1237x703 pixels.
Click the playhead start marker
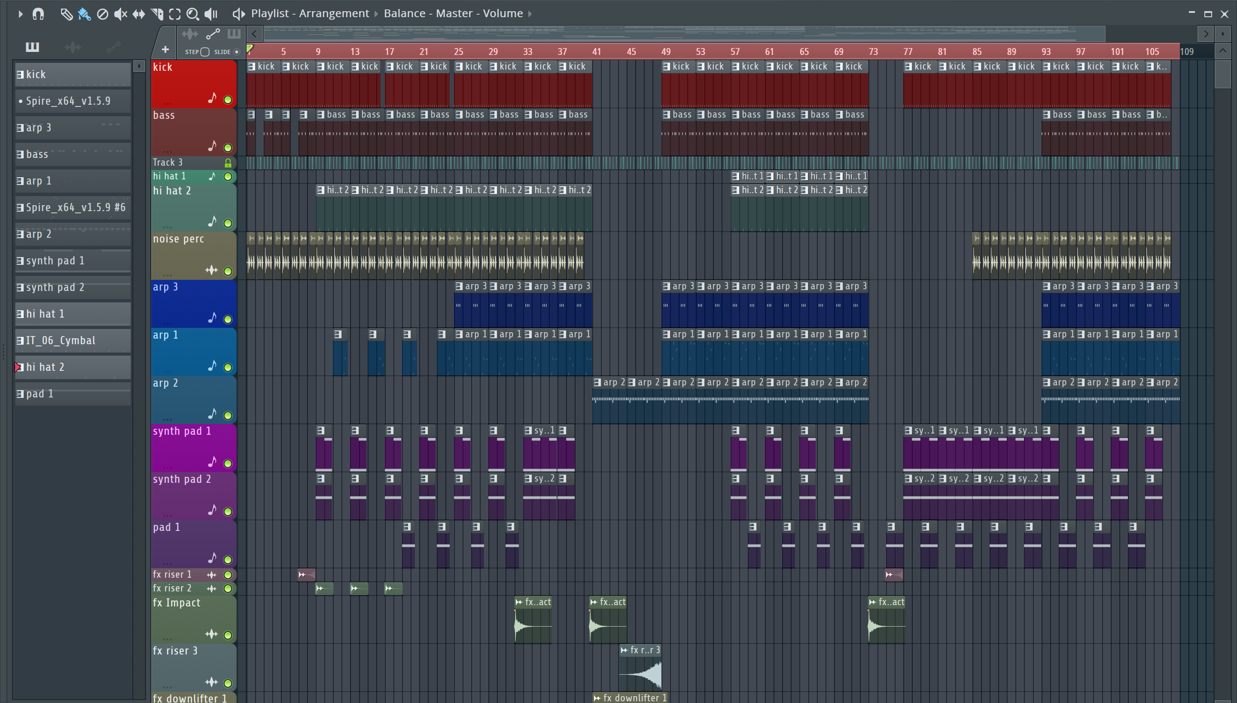coord(250,48)
